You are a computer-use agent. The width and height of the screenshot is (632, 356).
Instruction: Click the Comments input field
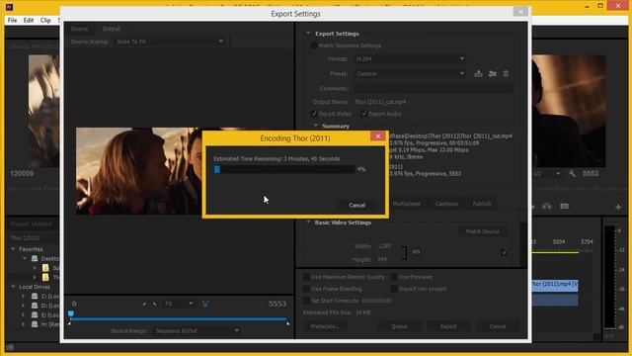pyautogui.click(x=434, y=88)
